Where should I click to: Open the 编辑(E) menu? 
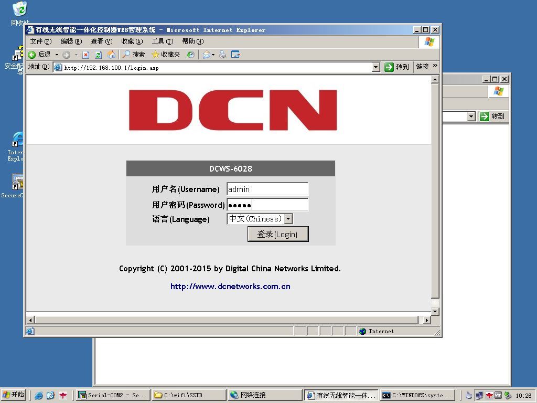71,41
